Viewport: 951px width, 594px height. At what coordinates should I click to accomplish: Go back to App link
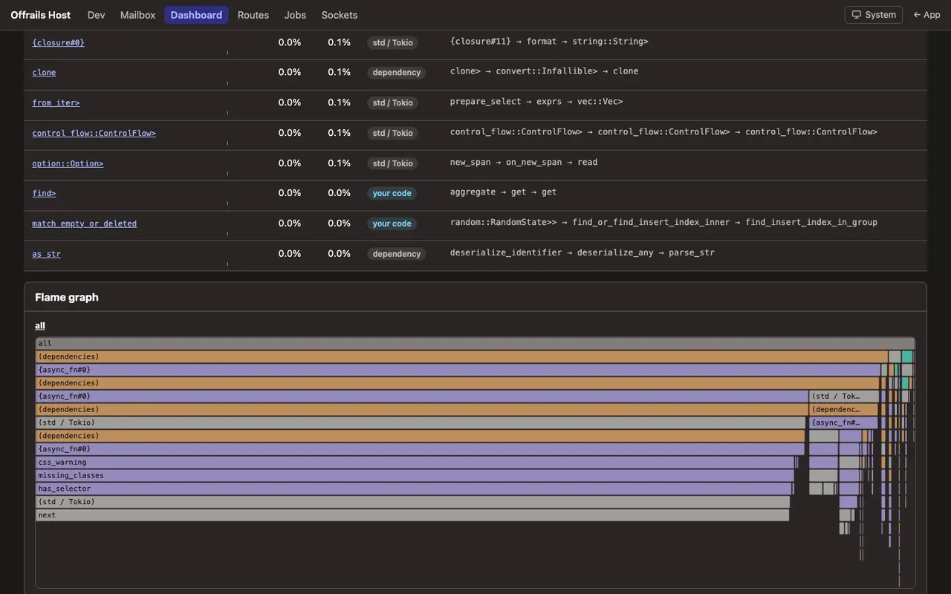click(926, 15)
